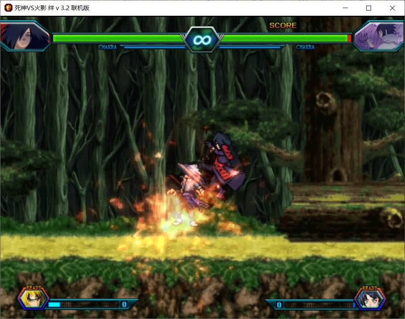The height and width of the screenshot is (319, 405).
Task: Click the Sasuke Susanoo portrait at top right
Action: pos(379,36)
